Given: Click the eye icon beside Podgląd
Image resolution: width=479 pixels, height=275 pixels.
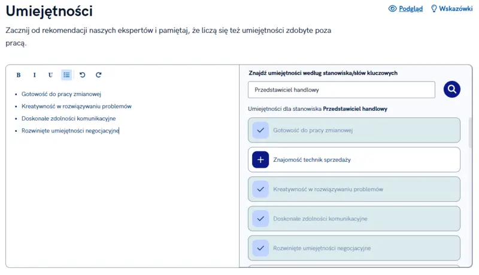Looking at the screenshot, I should (393, 9).
